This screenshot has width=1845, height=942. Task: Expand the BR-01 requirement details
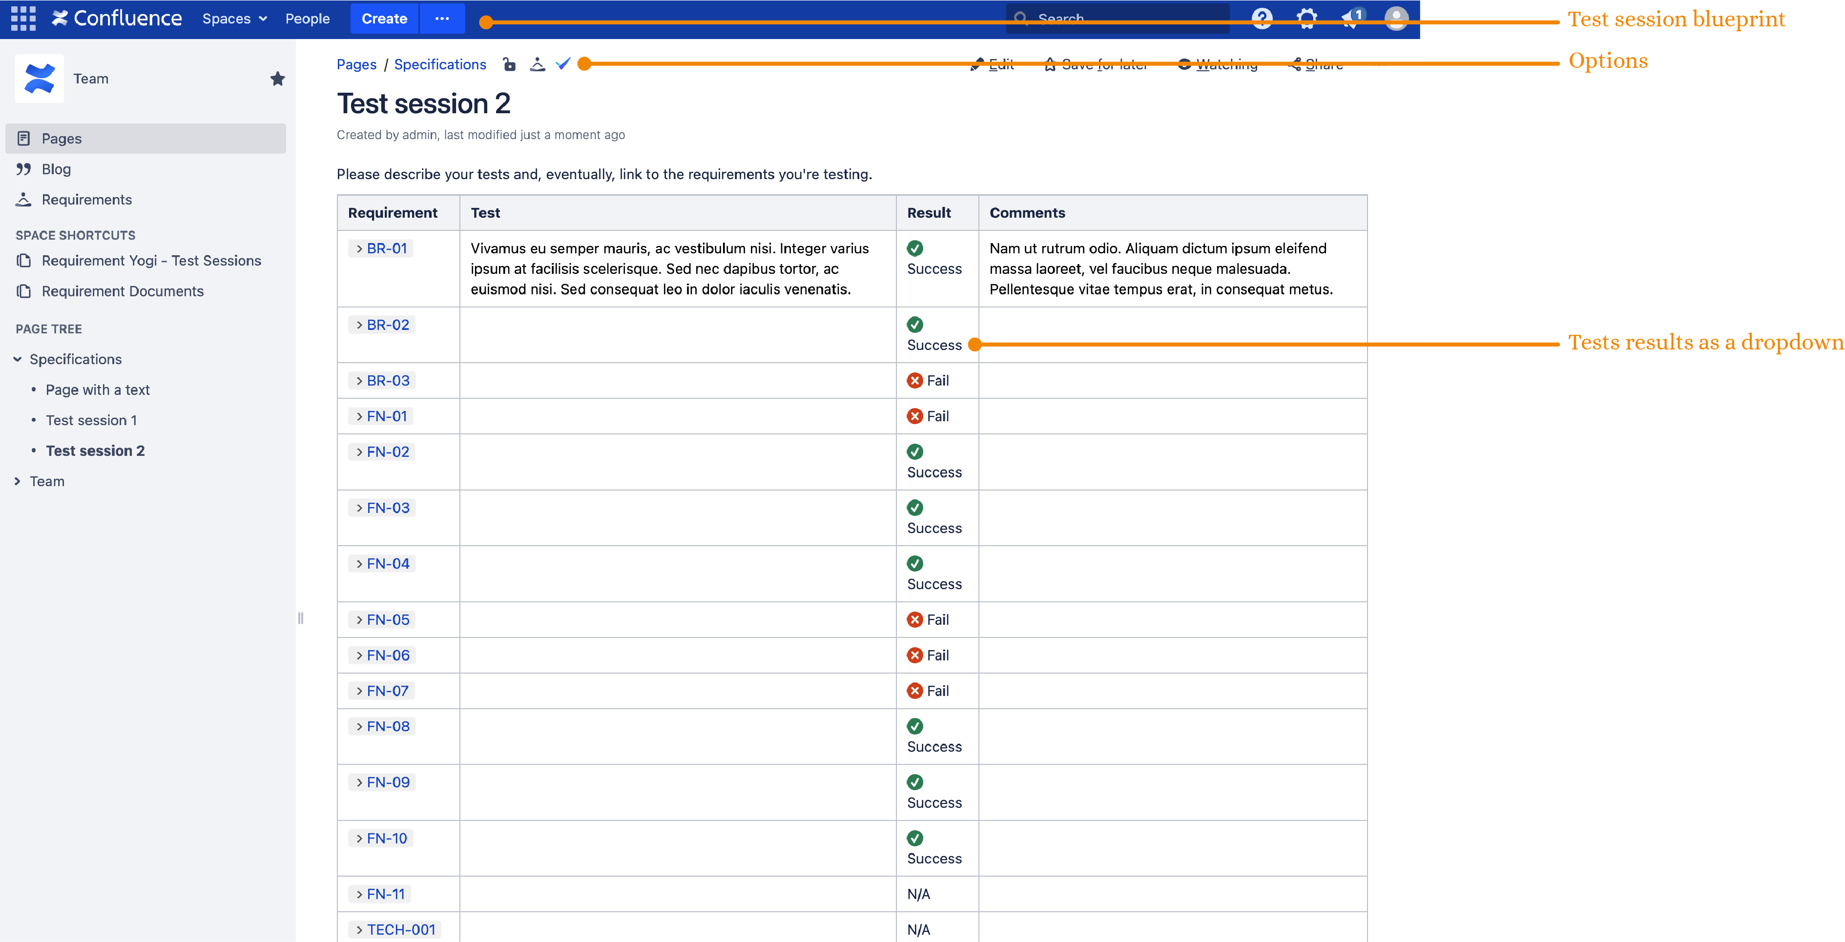click(359, 248)
